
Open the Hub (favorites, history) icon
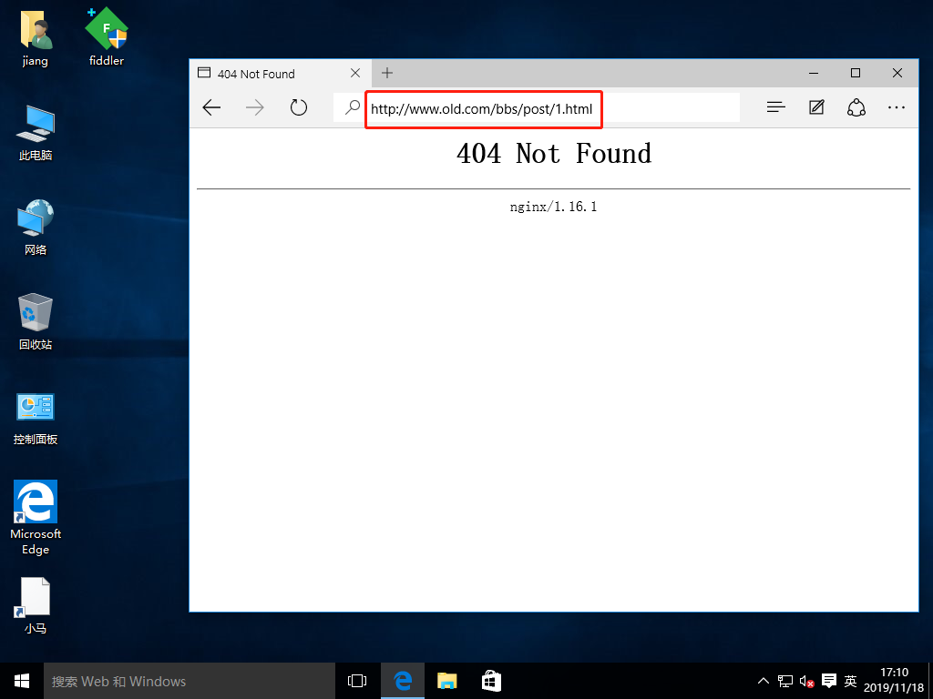[776, 107]
